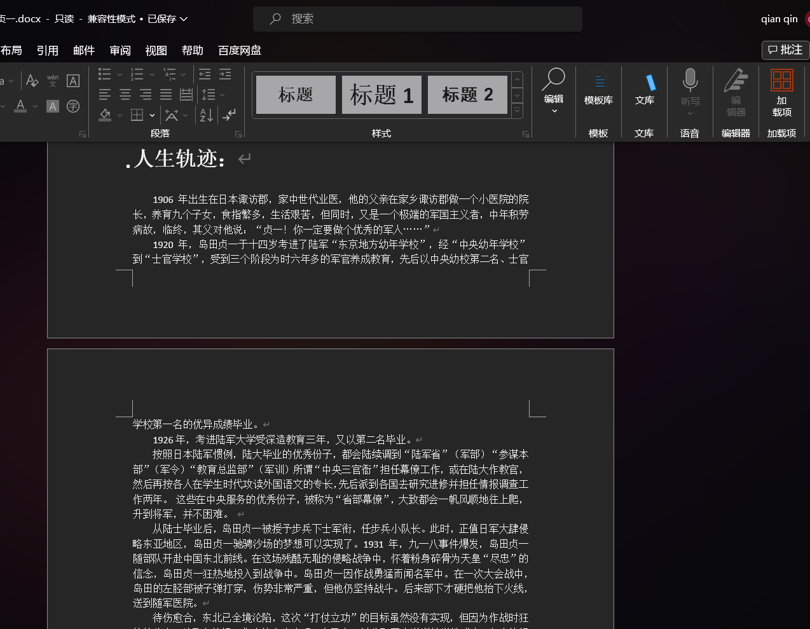Open the 审阅 tab
The image size is (810, 629).
[x=120, y=50]
